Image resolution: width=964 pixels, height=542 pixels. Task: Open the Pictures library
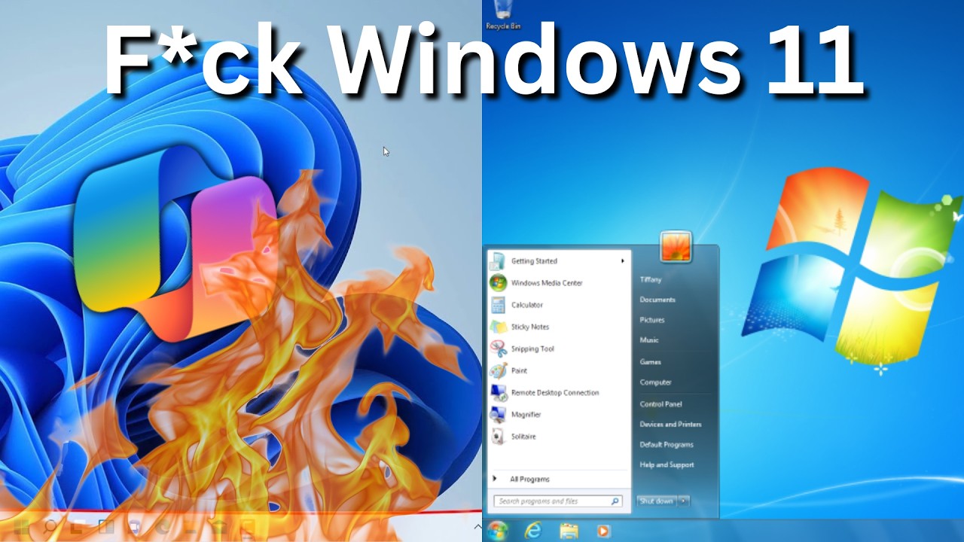tap(652, 320)
